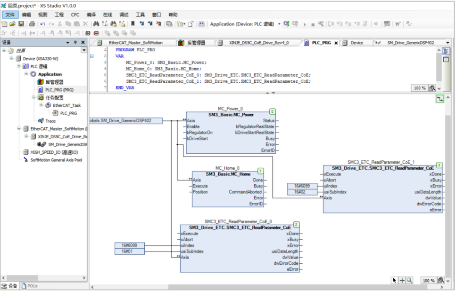Screen dimensions: 456x291
Task: Open the 在线 menu
Action: 108,15
